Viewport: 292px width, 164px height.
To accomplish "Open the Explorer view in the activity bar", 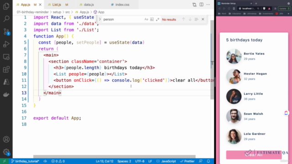I will click(x=6, y=6).
